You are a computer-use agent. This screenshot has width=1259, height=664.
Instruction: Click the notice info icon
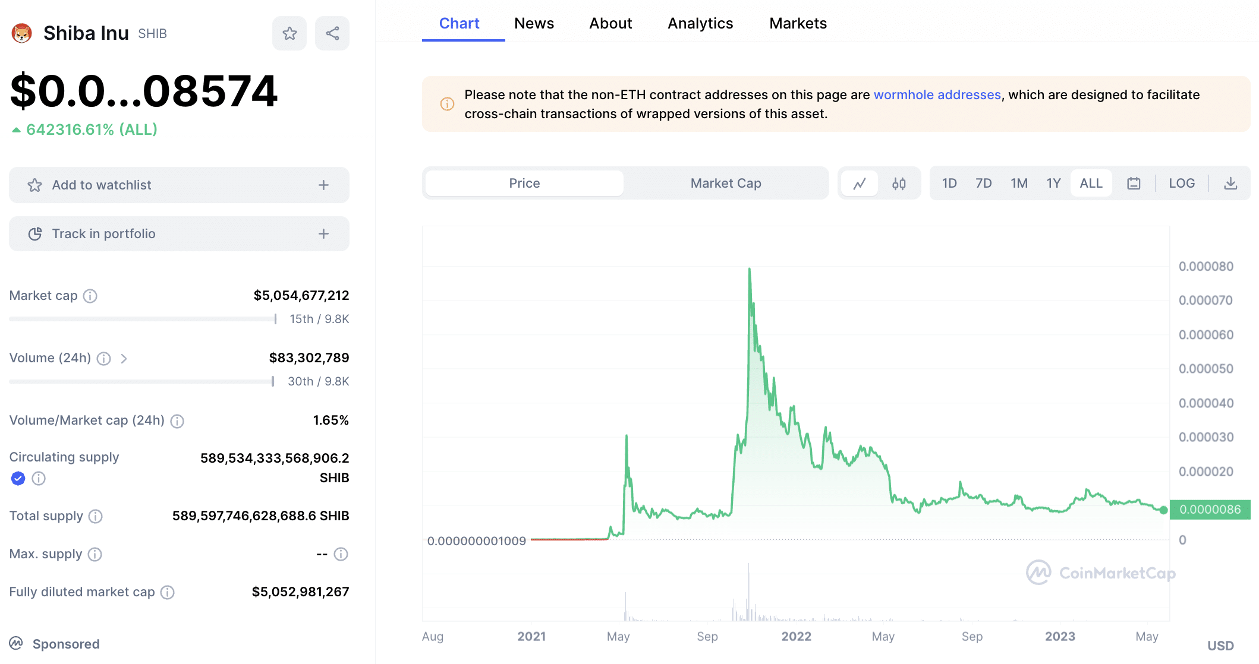click(447, 104)
